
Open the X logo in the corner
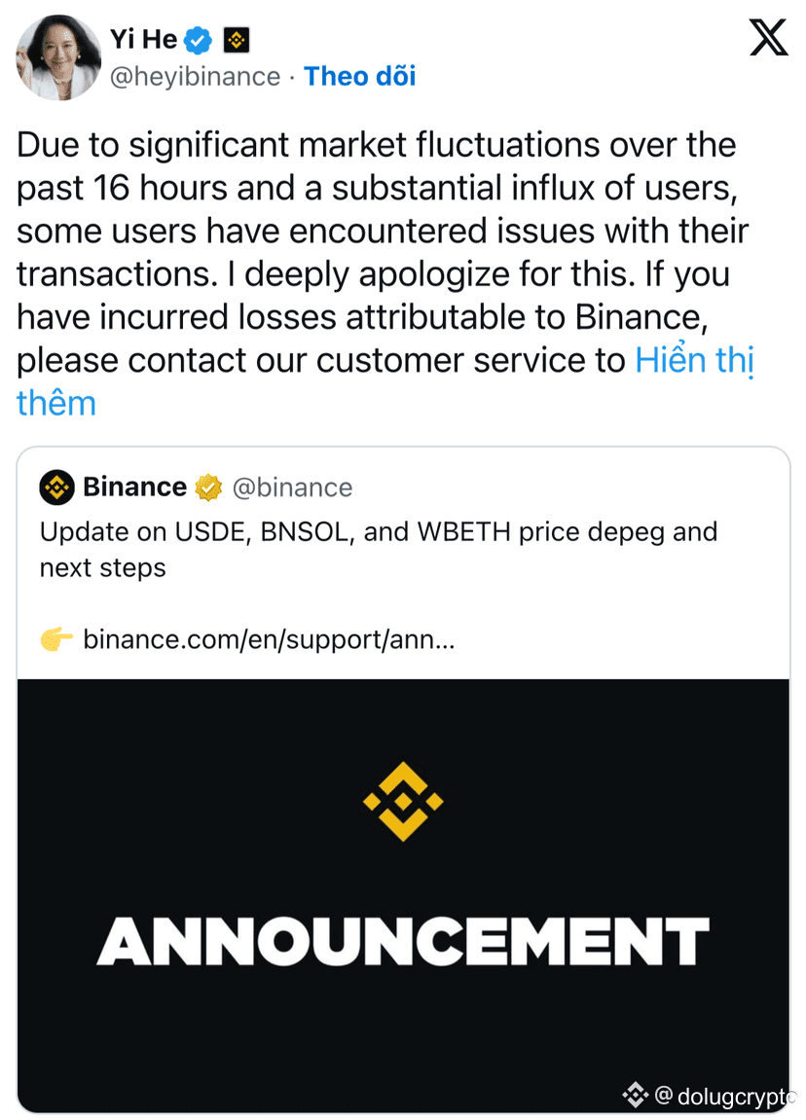coord(768,39)
